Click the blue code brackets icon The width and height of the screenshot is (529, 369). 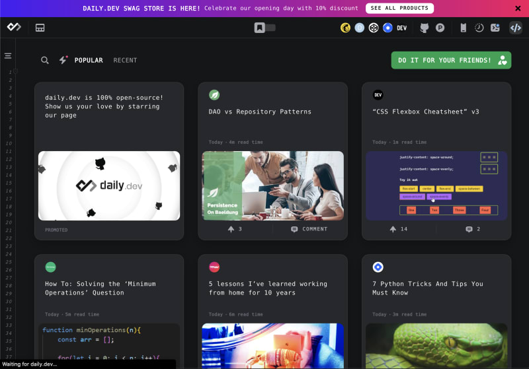516,28
